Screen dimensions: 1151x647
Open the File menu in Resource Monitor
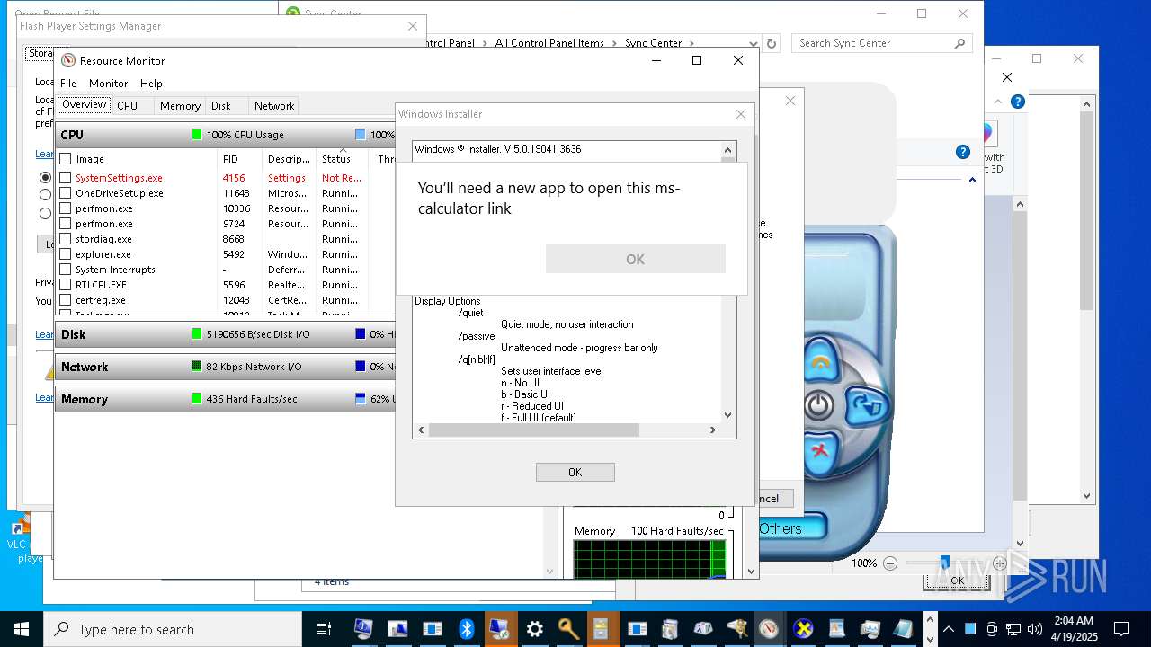(68, 83)
